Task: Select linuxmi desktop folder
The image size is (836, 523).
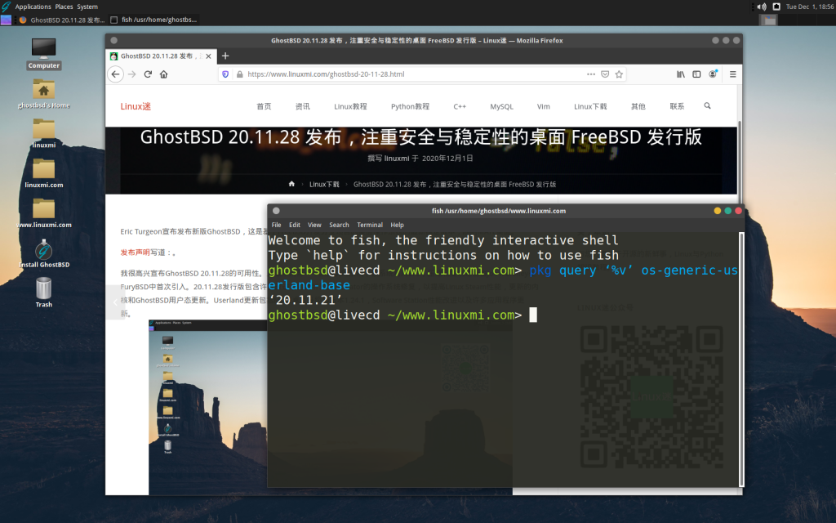Action: click(44, 133)
